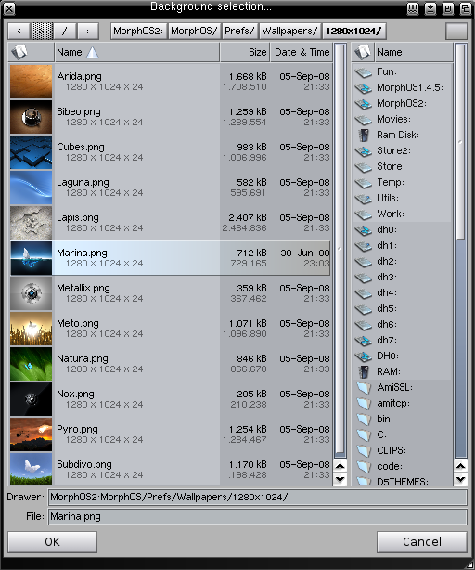Go to the Prefs/ path segment
The image size is (475, 570).
click(x=239, y=32)
